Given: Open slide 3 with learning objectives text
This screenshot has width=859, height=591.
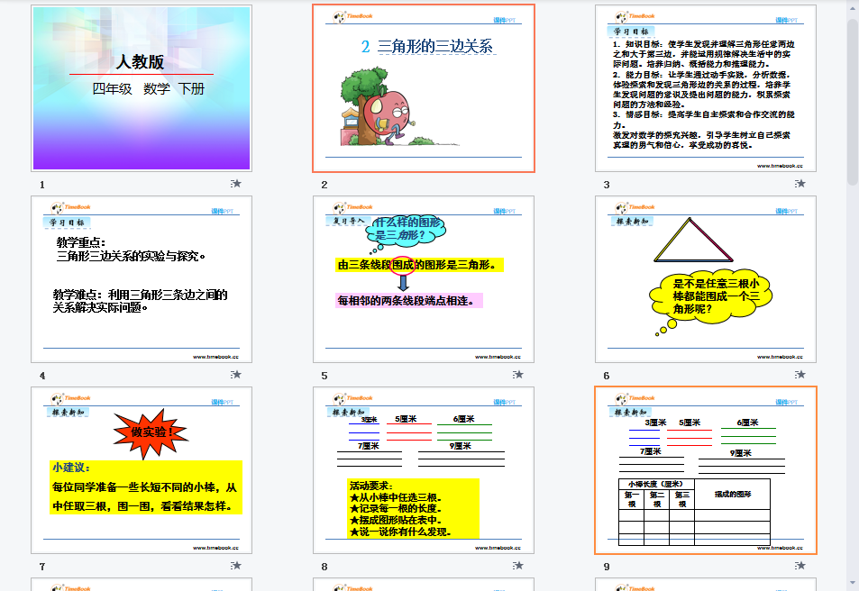Looking at the screenshot, I should coord(706,88).
